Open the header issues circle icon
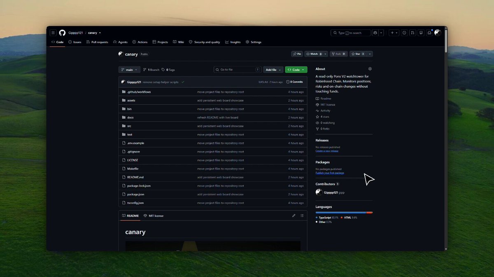 [x=404, y=33]
